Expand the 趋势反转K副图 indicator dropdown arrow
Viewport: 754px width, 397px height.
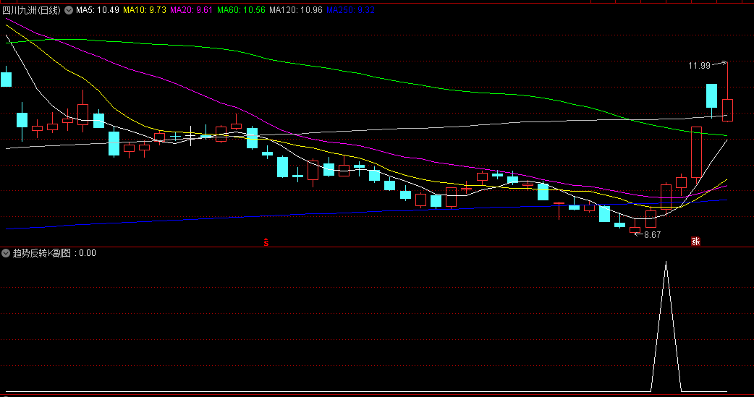tap(6, 253)
